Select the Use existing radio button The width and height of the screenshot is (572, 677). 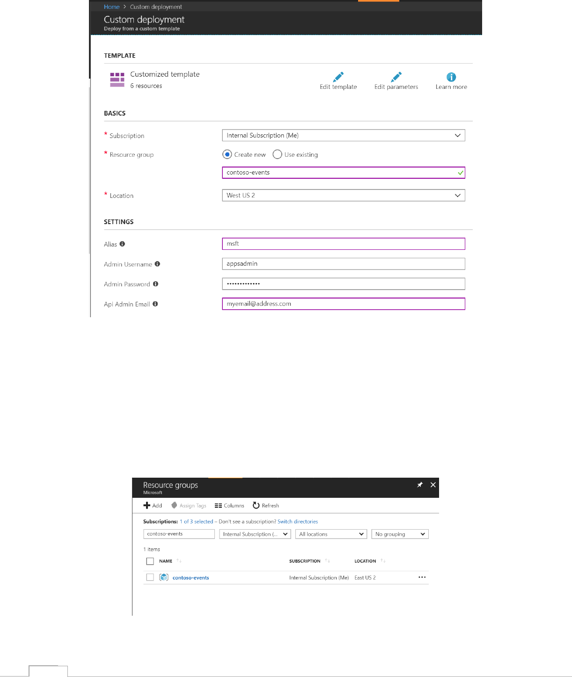point(277,154)
